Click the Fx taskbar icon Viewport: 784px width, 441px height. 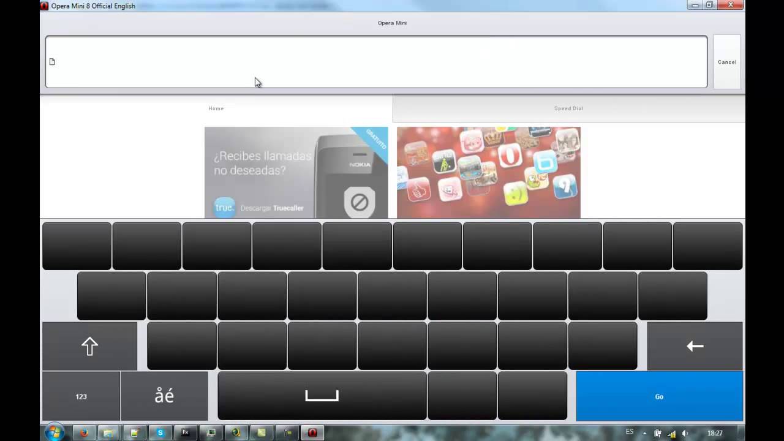pos(185,432)
